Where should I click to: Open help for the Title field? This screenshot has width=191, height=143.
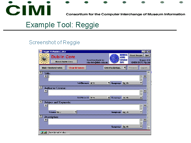tap(41, 73)
